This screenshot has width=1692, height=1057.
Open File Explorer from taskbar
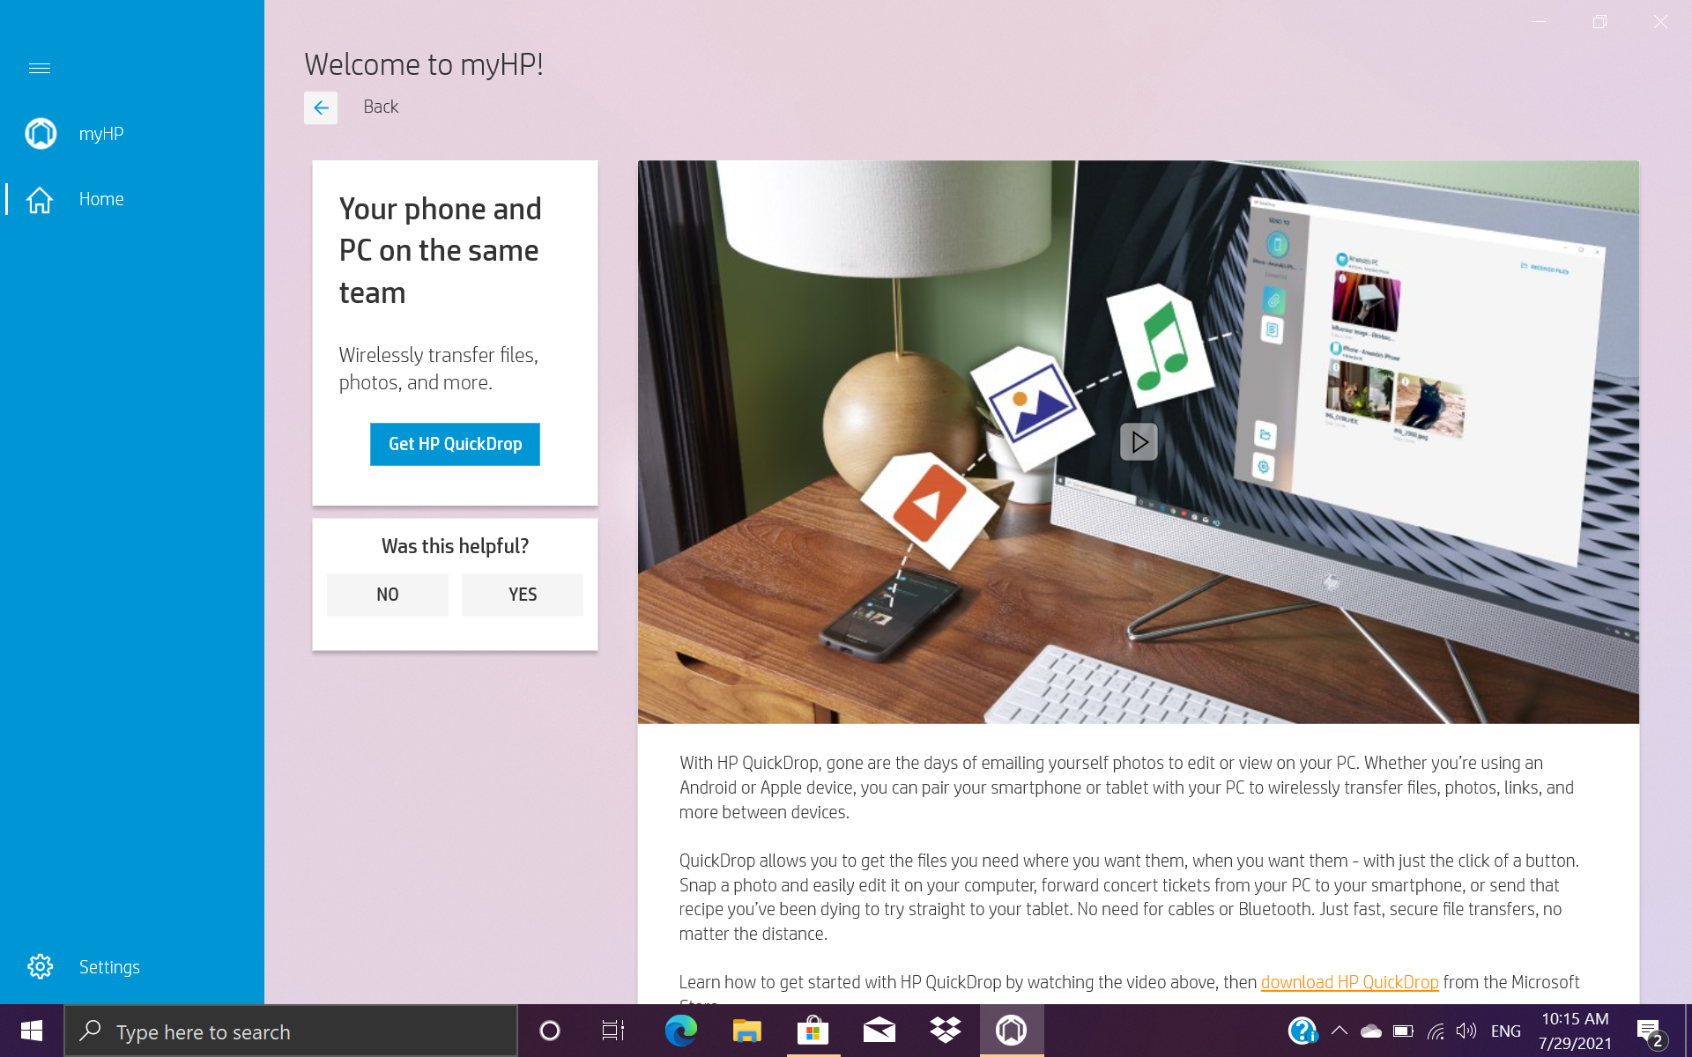coord(747,1031)
